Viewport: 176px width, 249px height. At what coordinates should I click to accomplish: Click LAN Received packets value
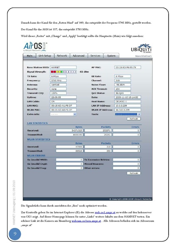click(x=98, y=130)
